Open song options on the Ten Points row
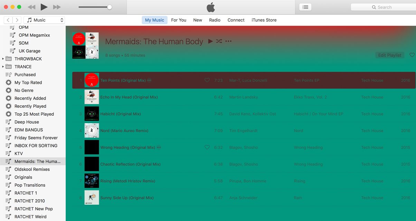This screenshot has width=416, height=221. click(x=149, y=80)
